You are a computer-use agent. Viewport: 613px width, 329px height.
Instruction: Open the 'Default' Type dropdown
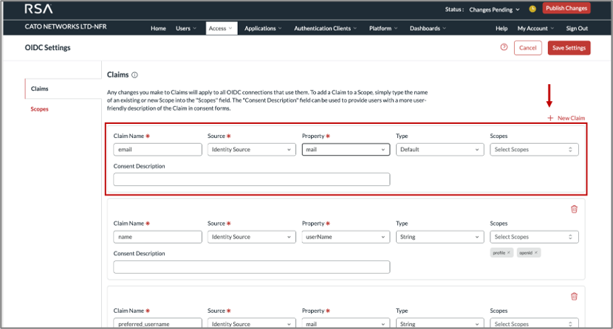(x=440, y=150)
